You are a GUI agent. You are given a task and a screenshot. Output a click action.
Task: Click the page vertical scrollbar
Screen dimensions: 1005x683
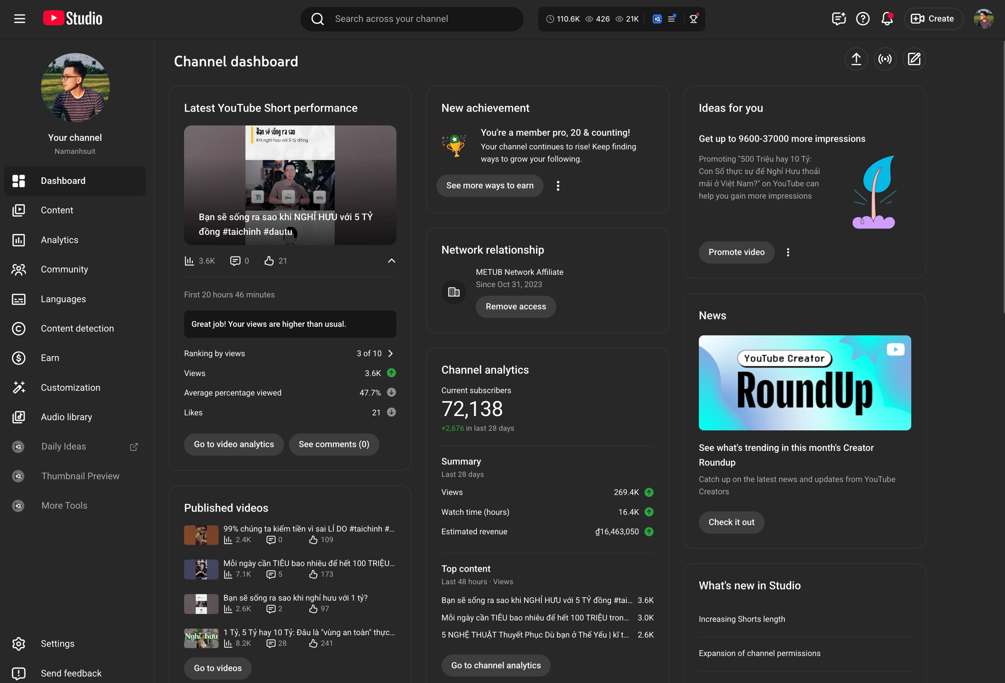point(1003,176)
